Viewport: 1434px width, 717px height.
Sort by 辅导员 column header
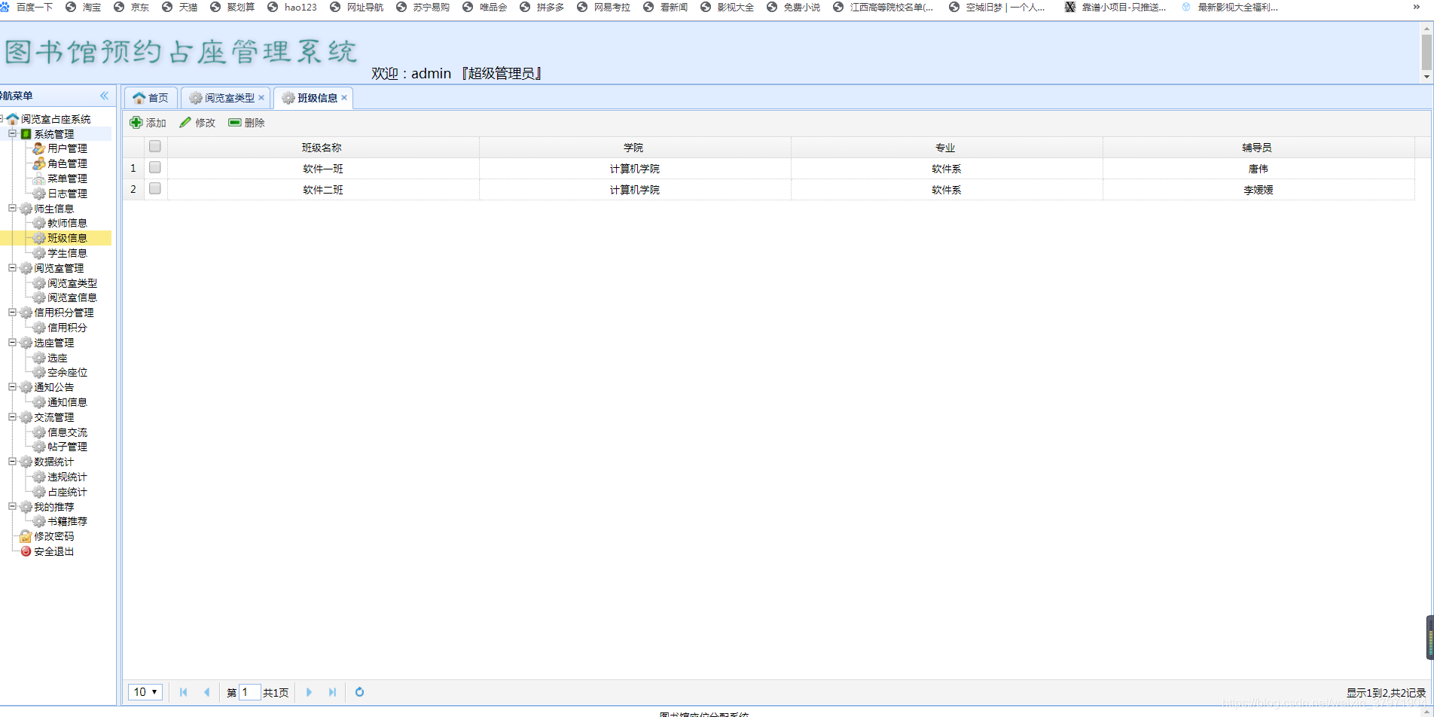click(x=1258, y=148)
